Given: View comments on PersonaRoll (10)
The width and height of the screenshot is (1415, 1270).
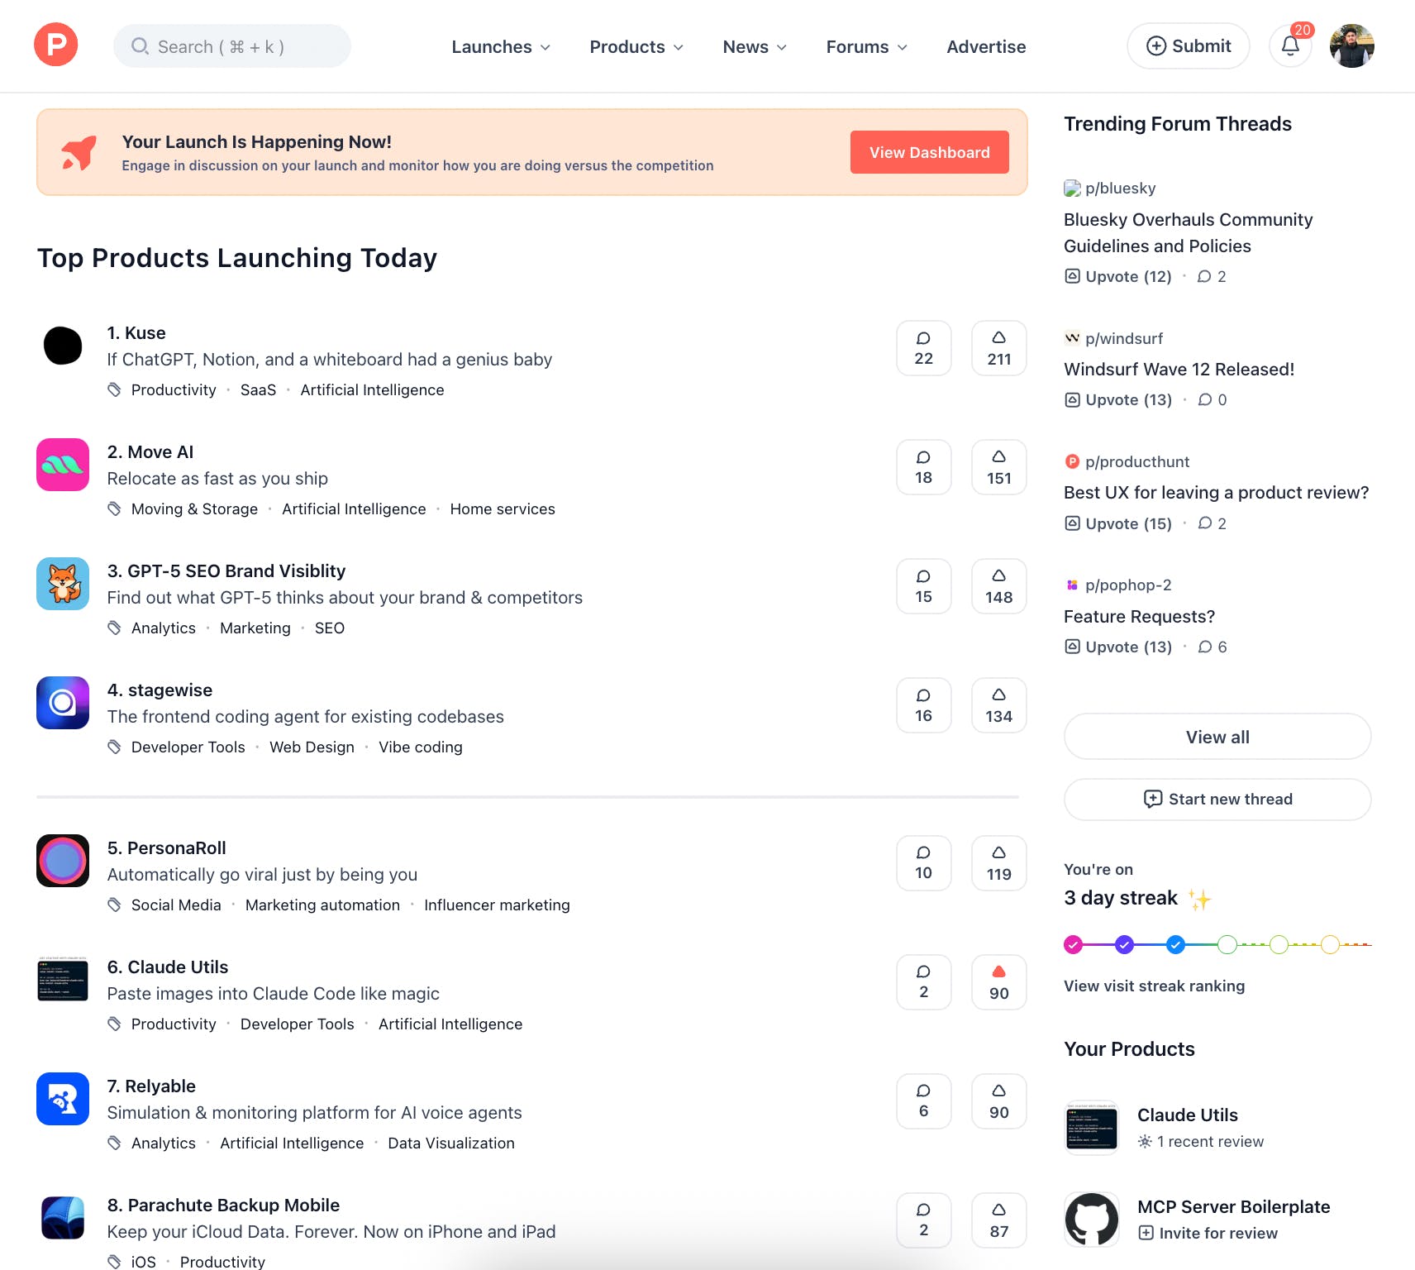Looking at the screenshot, I should (x=924, y=863).
